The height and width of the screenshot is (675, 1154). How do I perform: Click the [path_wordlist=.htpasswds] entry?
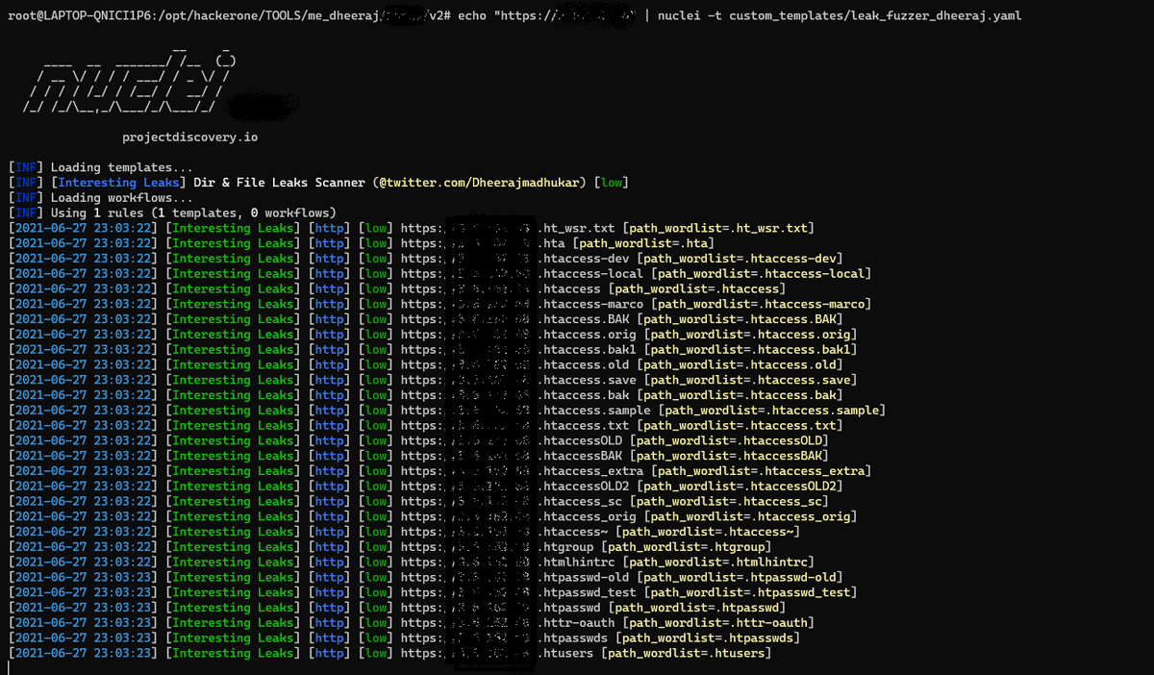tap(709, 637)
